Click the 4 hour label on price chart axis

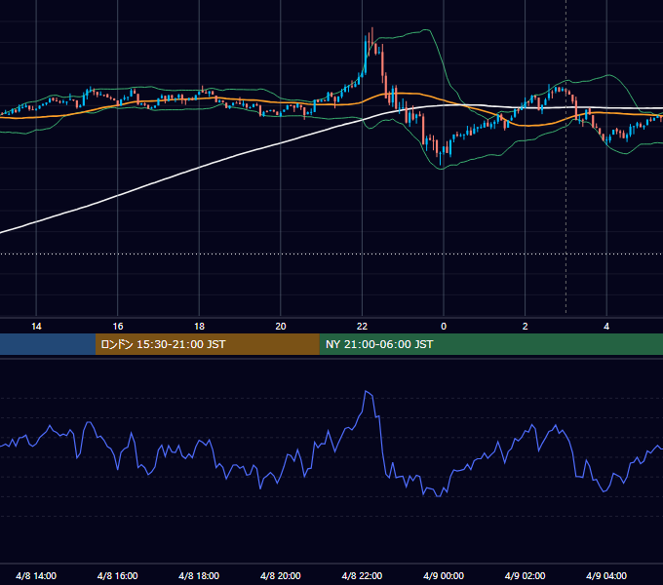point(606,327)
